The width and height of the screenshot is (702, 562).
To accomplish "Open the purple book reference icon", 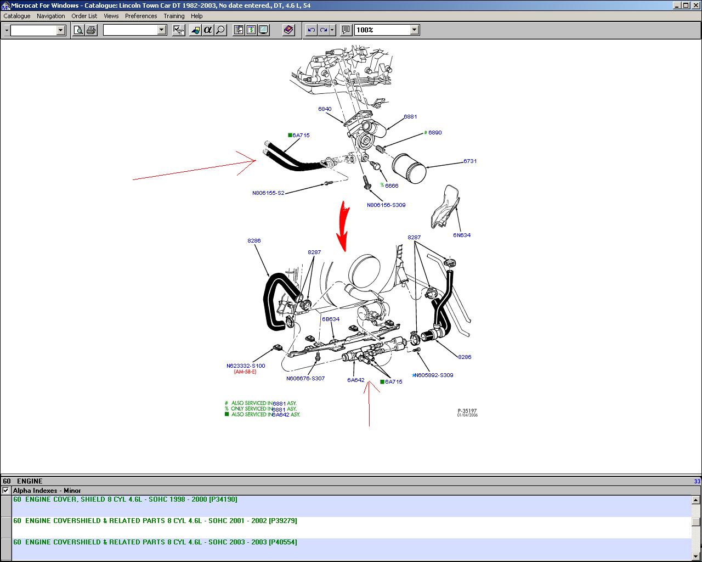I will point(289,30).
